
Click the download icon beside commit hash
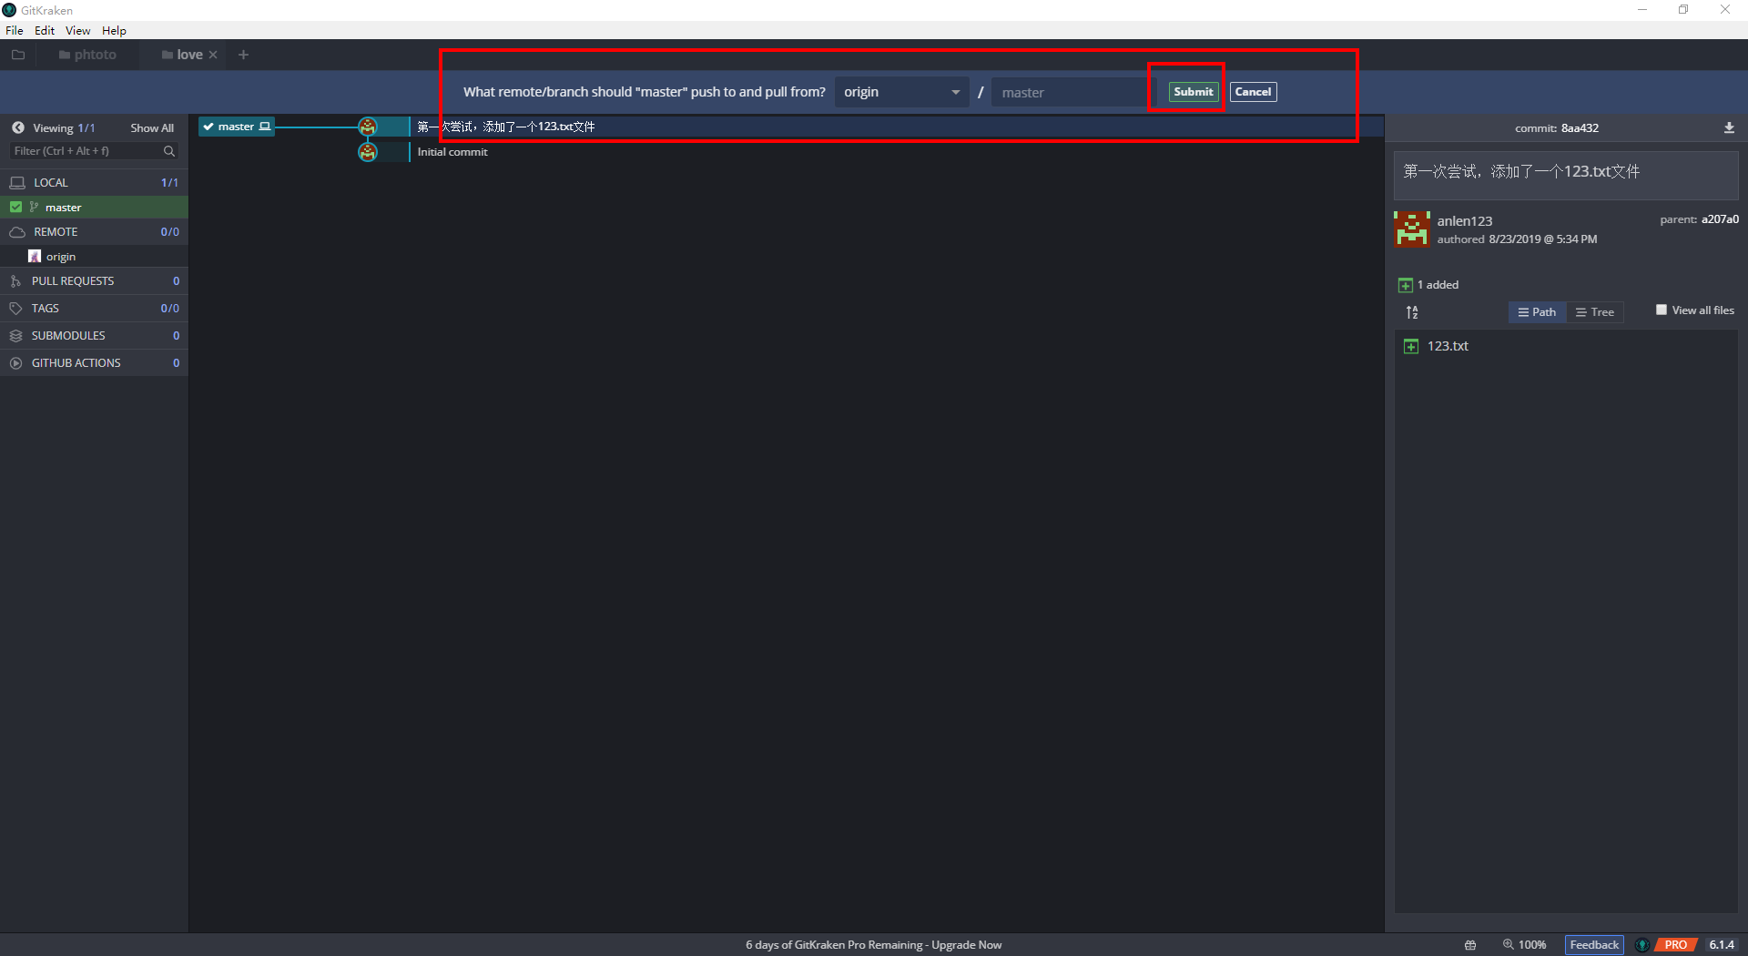tap(1729, 128)
